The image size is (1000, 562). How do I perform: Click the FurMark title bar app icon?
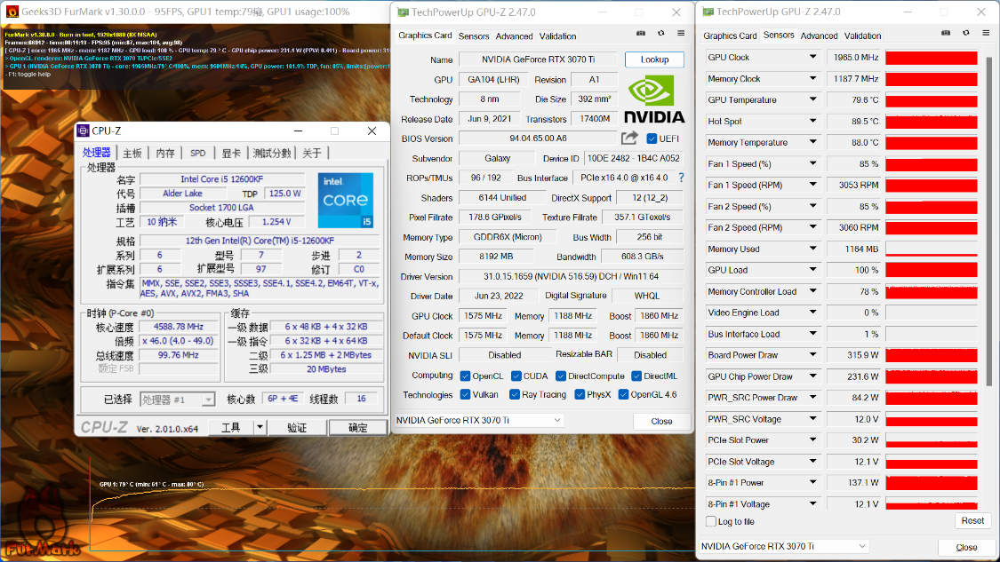pos(12,12)
